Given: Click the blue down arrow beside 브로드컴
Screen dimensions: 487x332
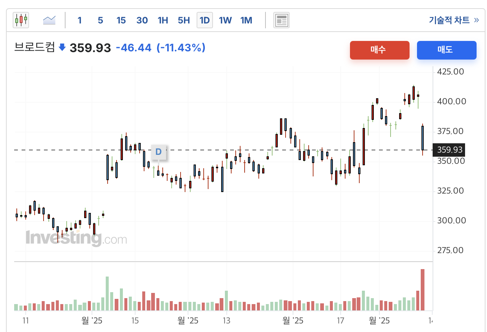Looking at the screenshot, I should pos(62,48).
